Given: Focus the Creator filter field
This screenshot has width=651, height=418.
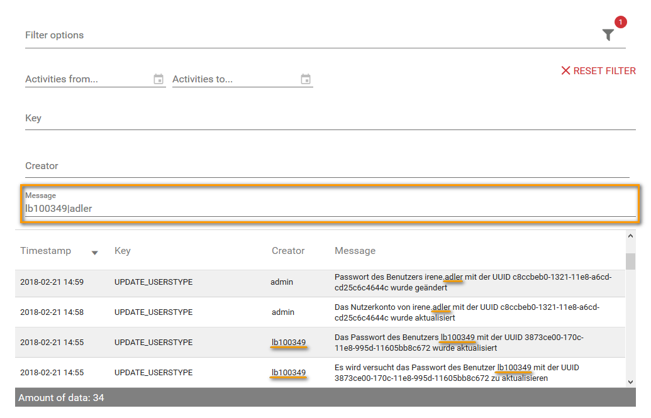Looking at the screenshot, I should click(327, 167).
